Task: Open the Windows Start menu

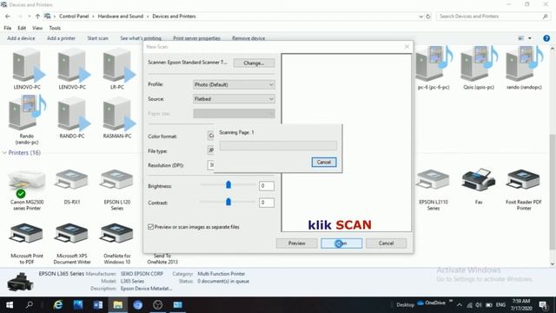Action: click(10, 305)
